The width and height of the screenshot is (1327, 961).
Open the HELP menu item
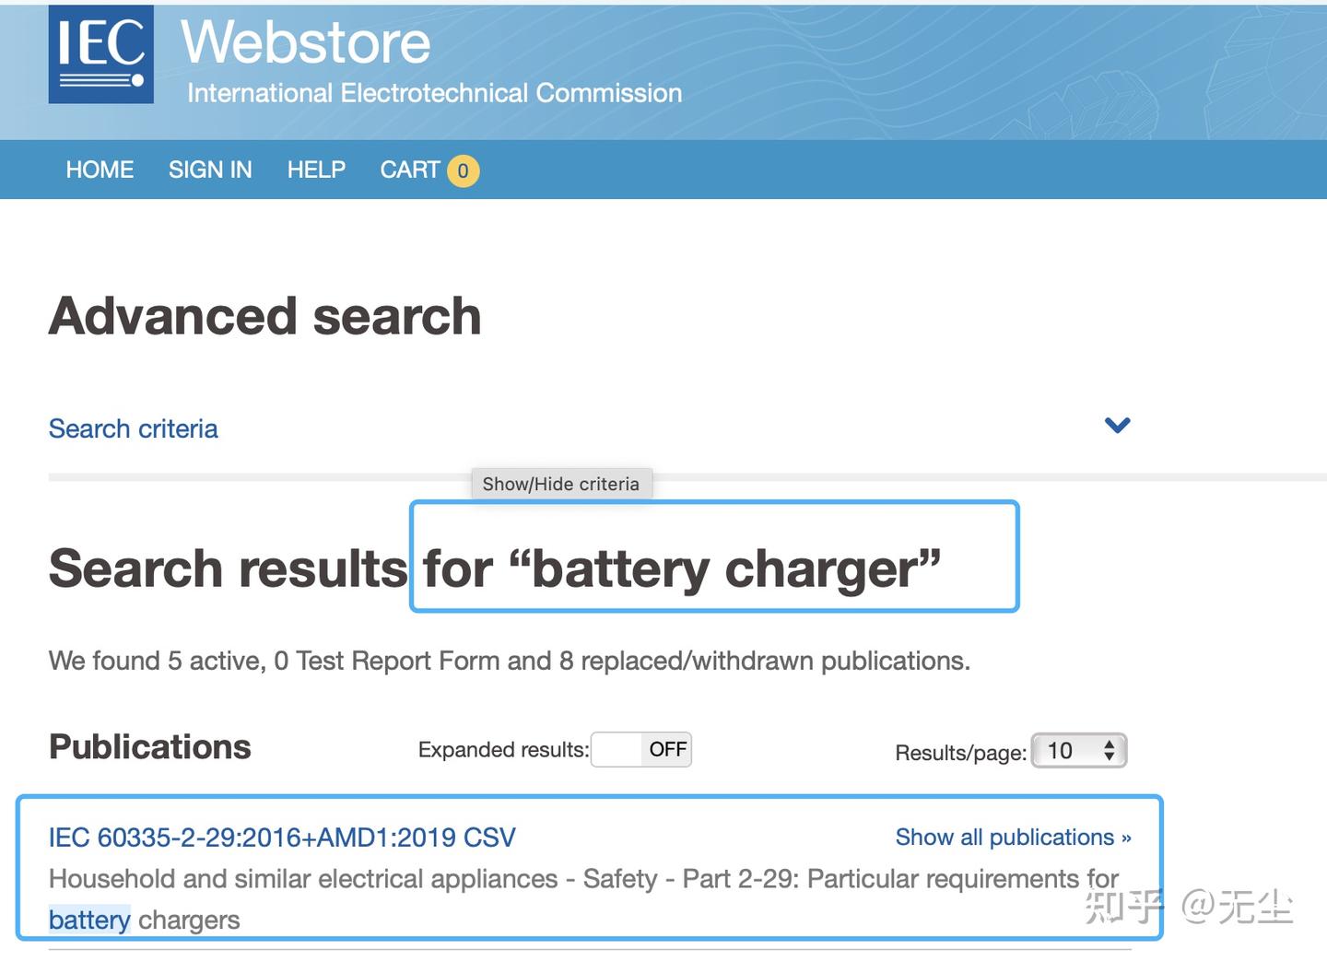pyautogui.click(x=316, y=170)
